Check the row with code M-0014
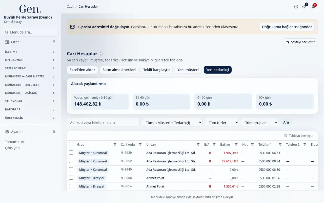 tap(71, 186)
